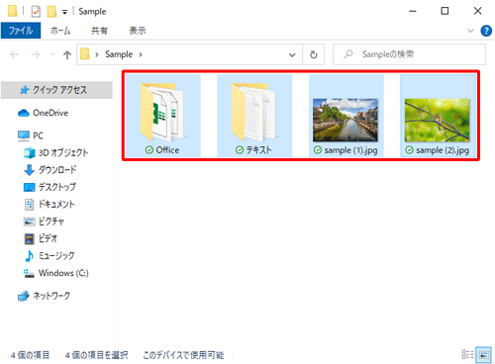Go up one folder level
Image resolution: width=495 pixels, height=364 pixels.
[x=67, y=54]
